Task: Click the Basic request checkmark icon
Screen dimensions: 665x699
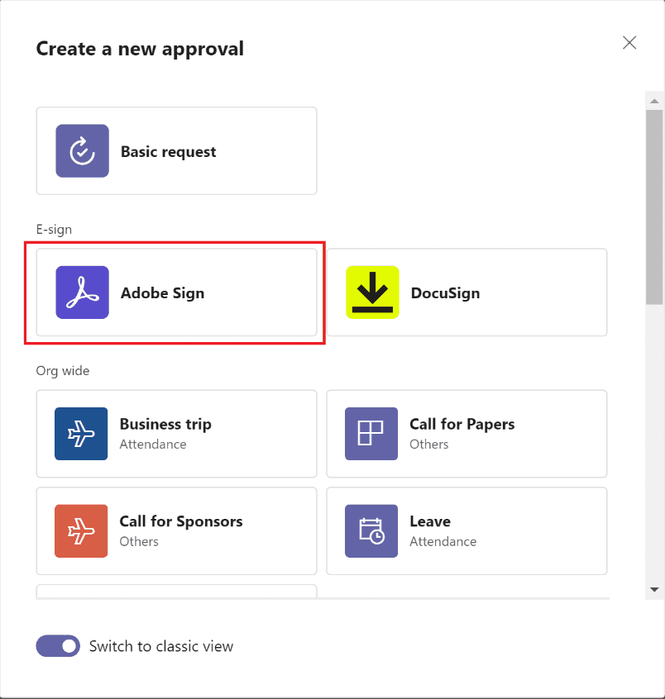Action: click(82, 150)
